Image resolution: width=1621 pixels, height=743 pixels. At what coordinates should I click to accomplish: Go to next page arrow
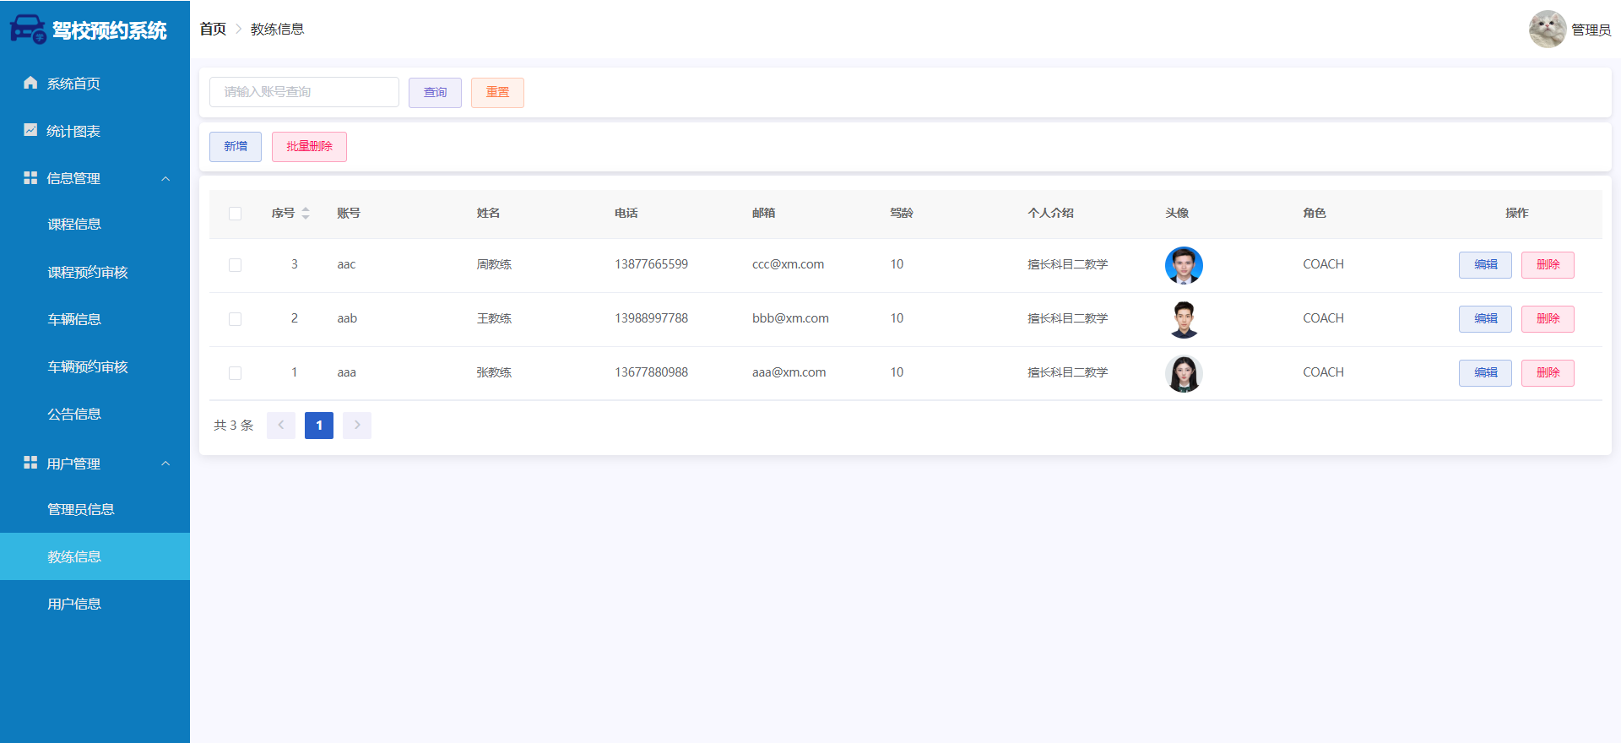point(357,426)
